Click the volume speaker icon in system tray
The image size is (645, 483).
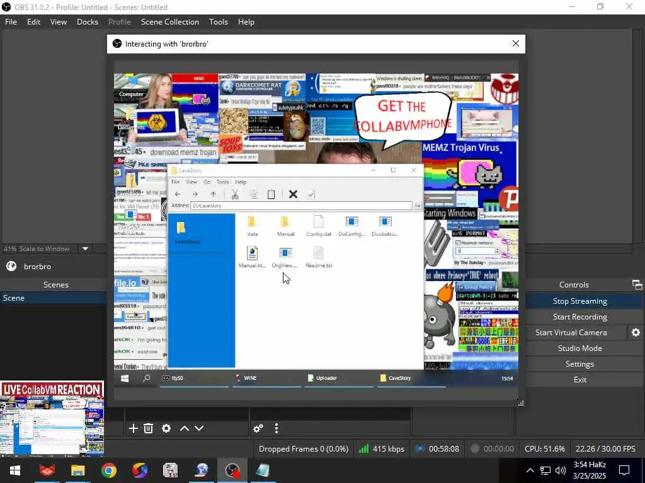[560, 470]
